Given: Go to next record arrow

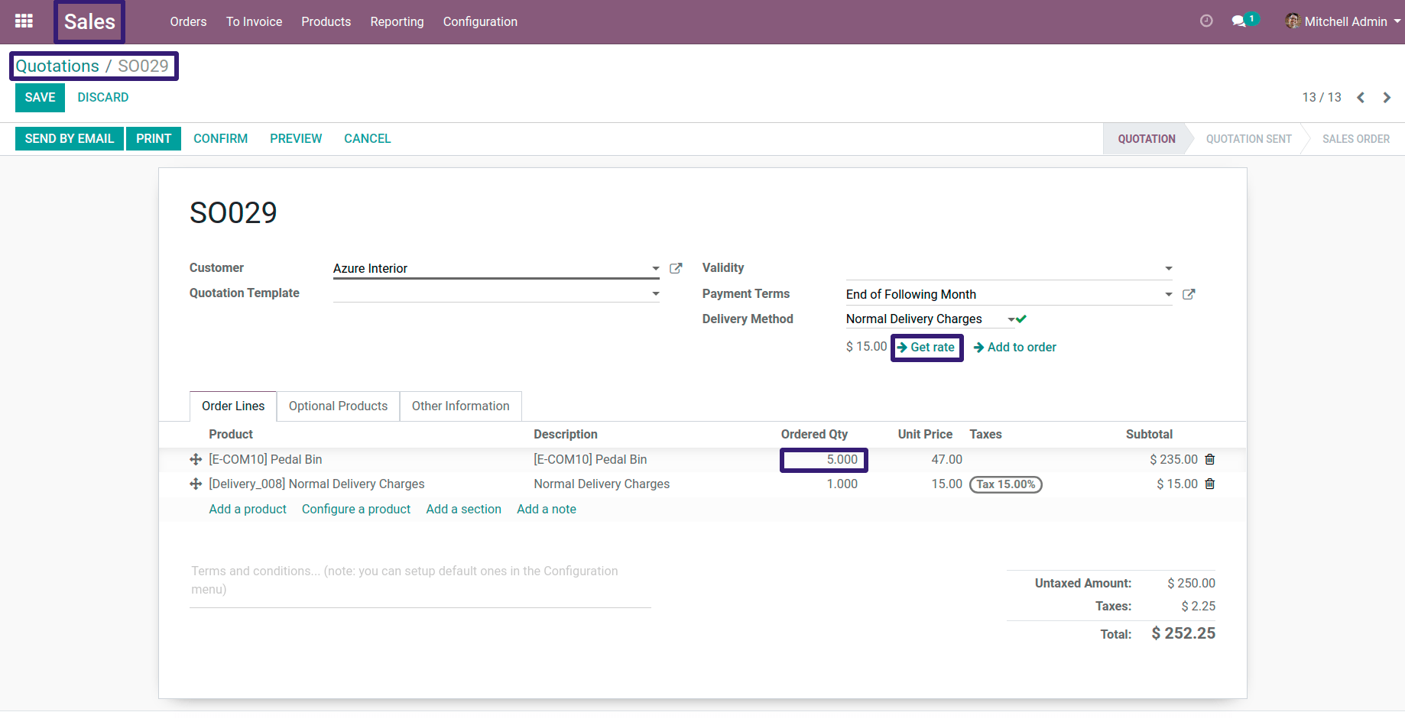Looking at the screenshot, I should click(1387, 98).
